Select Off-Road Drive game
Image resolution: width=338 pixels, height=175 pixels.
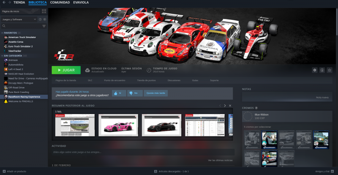tap(16, 87)
